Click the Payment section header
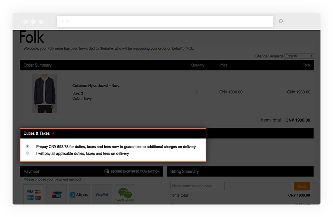 pyautogui.click(x=31, y=172)
